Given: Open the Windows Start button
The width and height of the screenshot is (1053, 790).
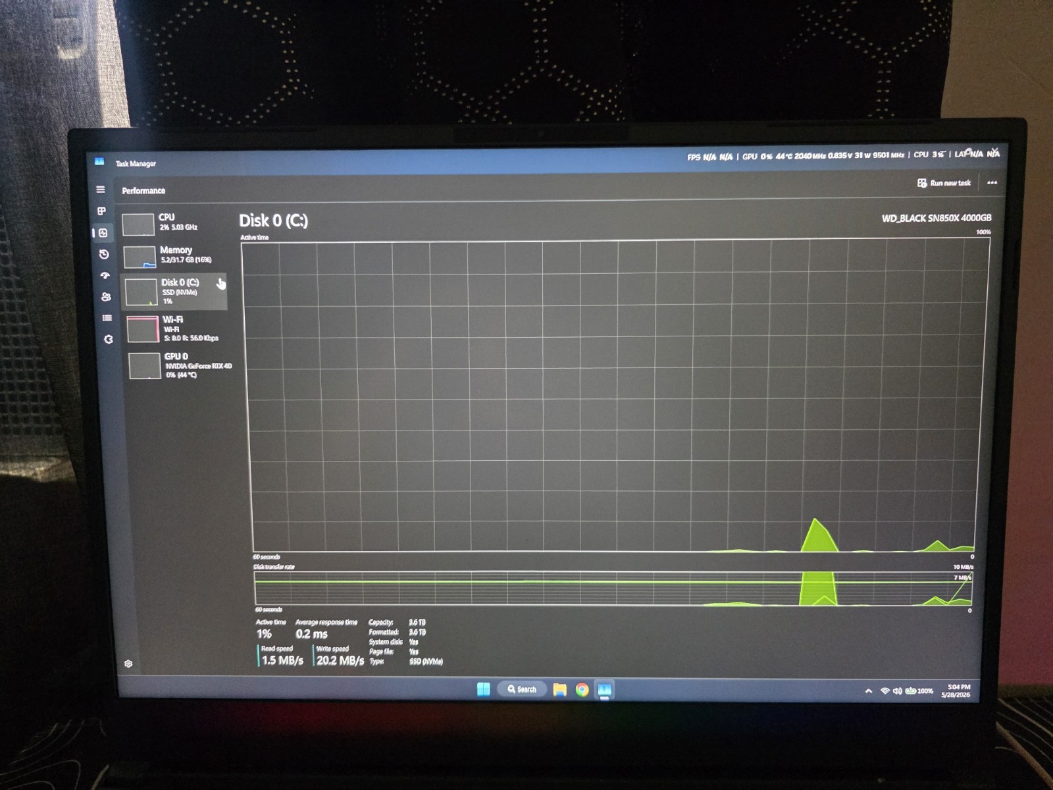Looking at the screenshot, I should [x=484, y=689].
